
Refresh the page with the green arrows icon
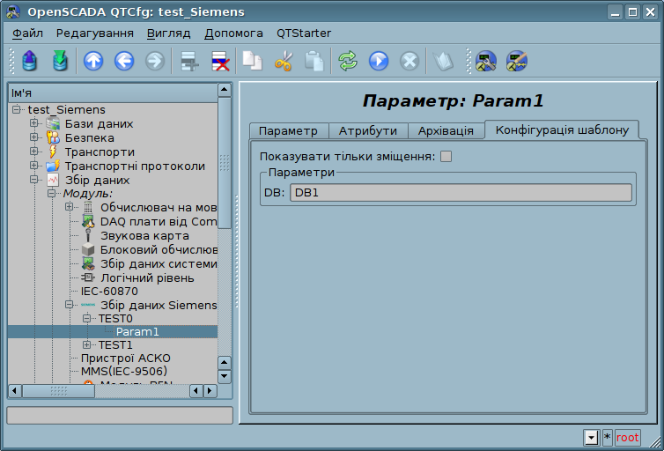point(348,61)
